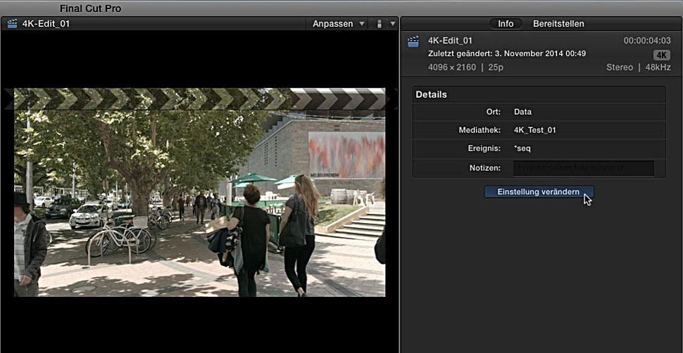
Task: Click the chevron stripe overlay atop the video
Action: click(x=199, y=99)
